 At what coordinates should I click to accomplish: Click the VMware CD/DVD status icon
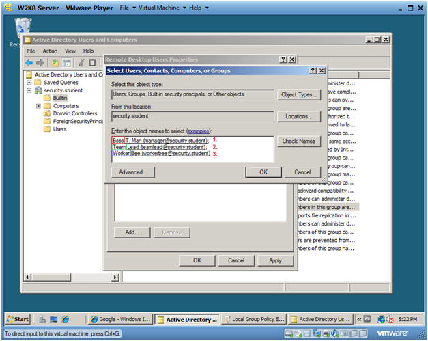coord(298,333)
